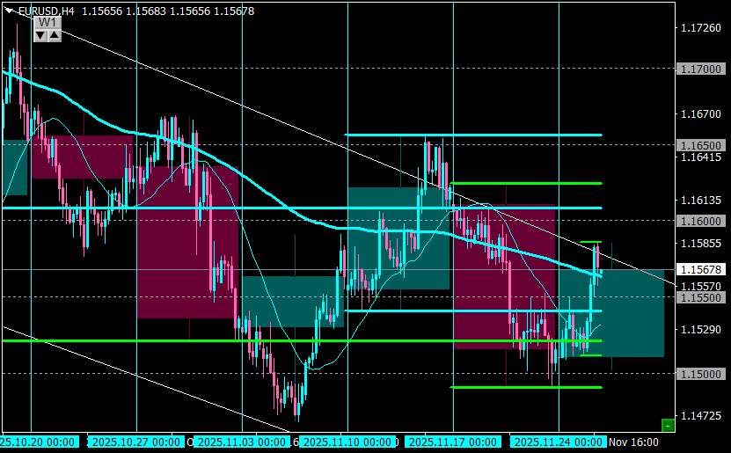Select the 1.16500 price level label
731x453 pixels.
click(x=701, y=145)
